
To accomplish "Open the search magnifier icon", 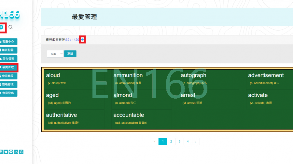I will click(10, 27).
